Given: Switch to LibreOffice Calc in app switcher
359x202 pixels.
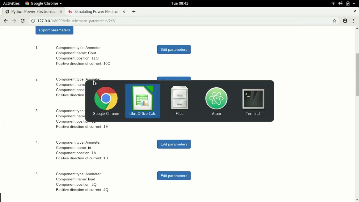Looking at the screenshot, I should 142,101.
